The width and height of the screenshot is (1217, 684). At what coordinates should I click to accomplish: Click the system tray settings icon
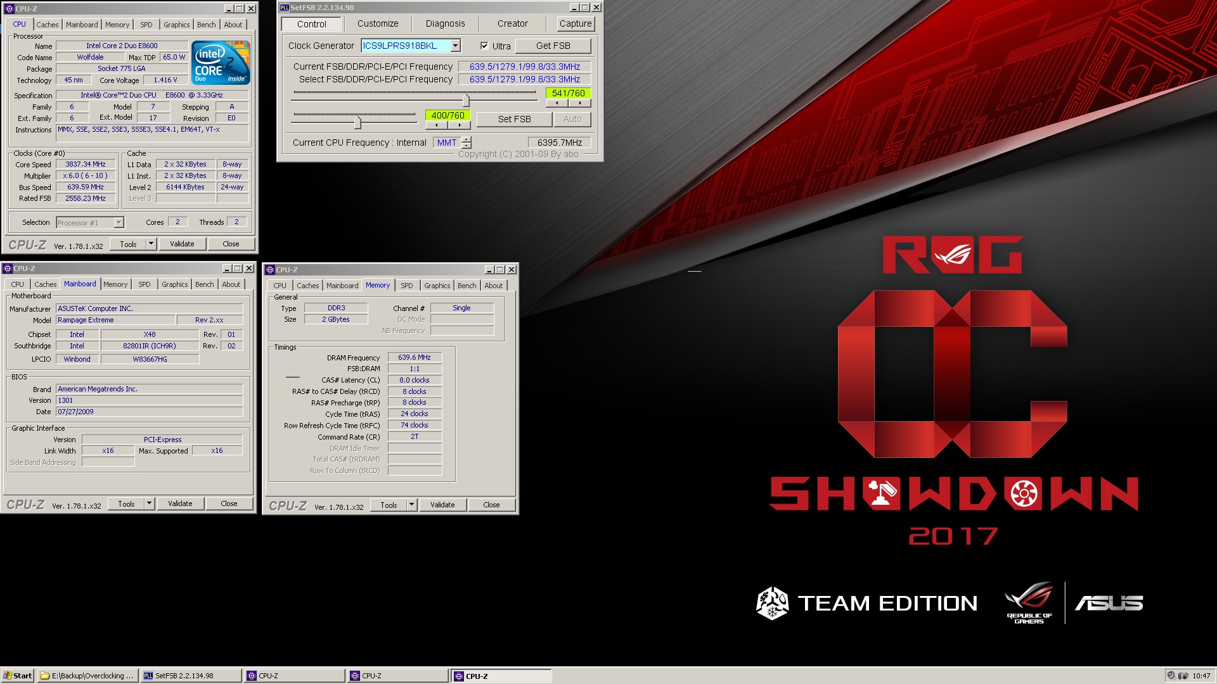tap(1183, 676)
